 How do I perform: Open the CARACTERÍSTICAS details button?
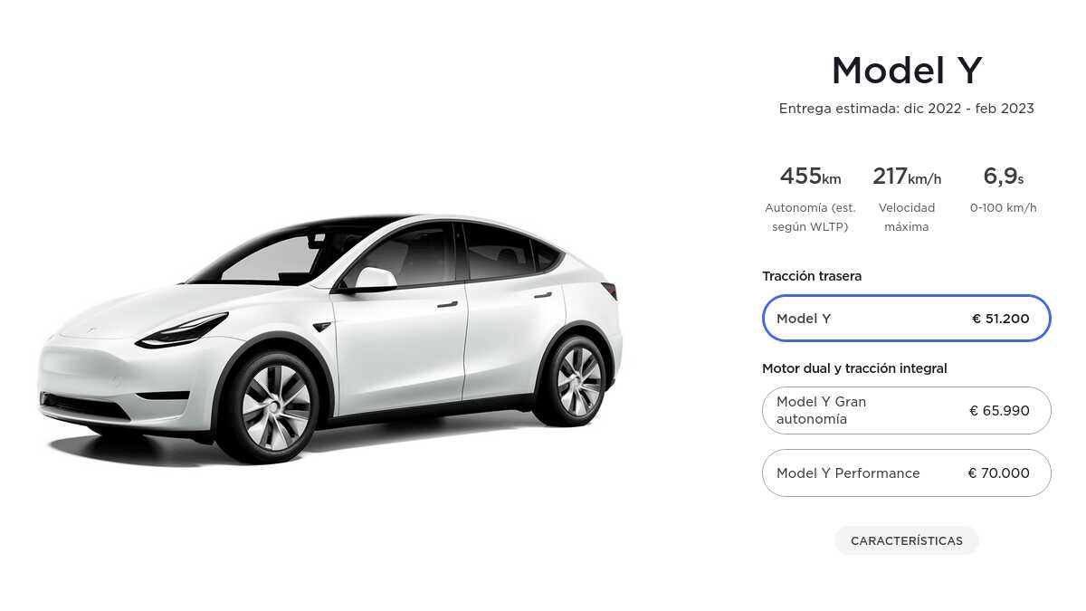907,540
